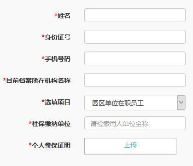Click the red asterisk before 选填项目
The height and width of the screenshot is (166, 193).
pyautogui.click(x=43, y=101)
